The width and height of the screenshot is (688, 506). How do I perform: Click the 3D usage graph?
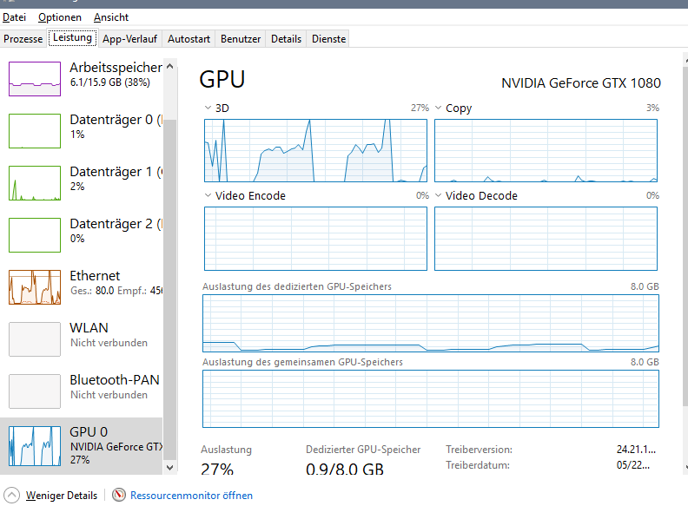click(x=315, y=150)
